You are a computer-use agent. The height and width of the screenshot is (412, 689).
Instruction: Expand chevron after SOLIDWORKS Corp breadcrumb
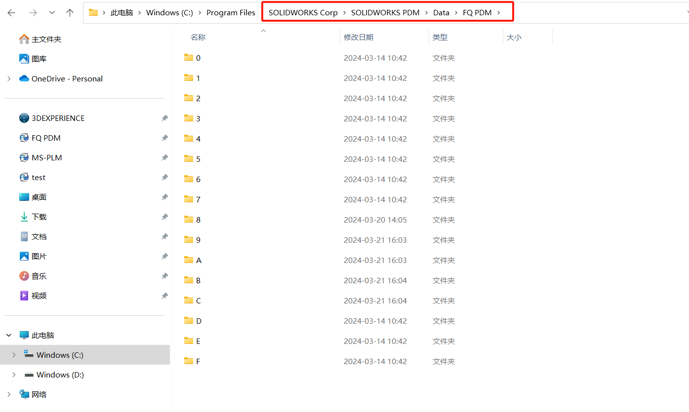click(x=344, y=13)
